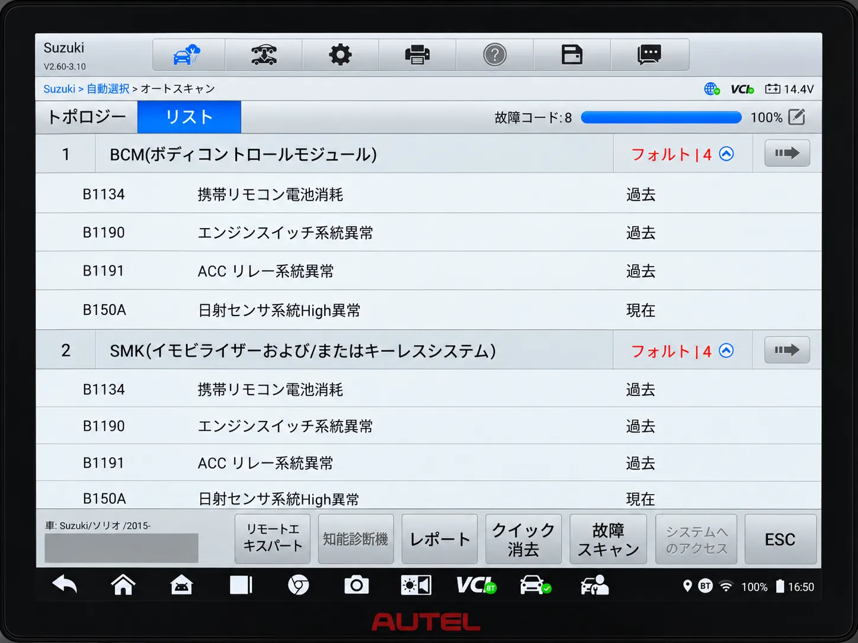Collapse the SMK fault list
Image resolution: width=858 pixels, height=643 pixels.
726,351
